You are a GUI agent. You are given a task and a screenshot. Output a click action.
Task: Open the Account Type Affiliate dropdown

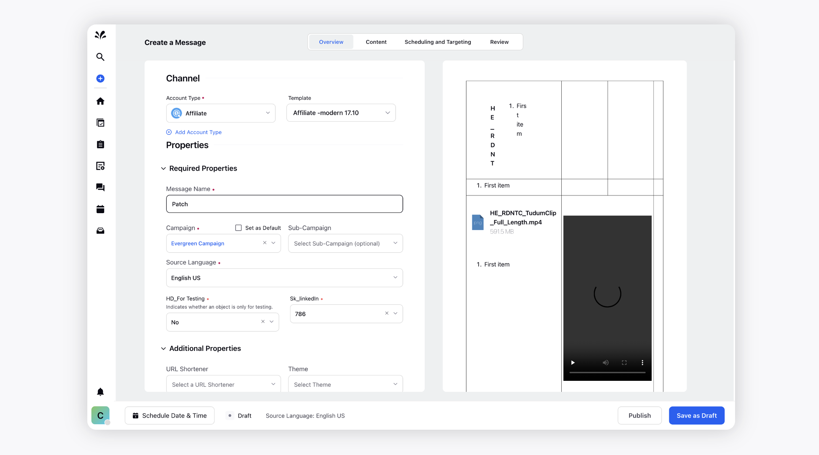pos(221,113)
